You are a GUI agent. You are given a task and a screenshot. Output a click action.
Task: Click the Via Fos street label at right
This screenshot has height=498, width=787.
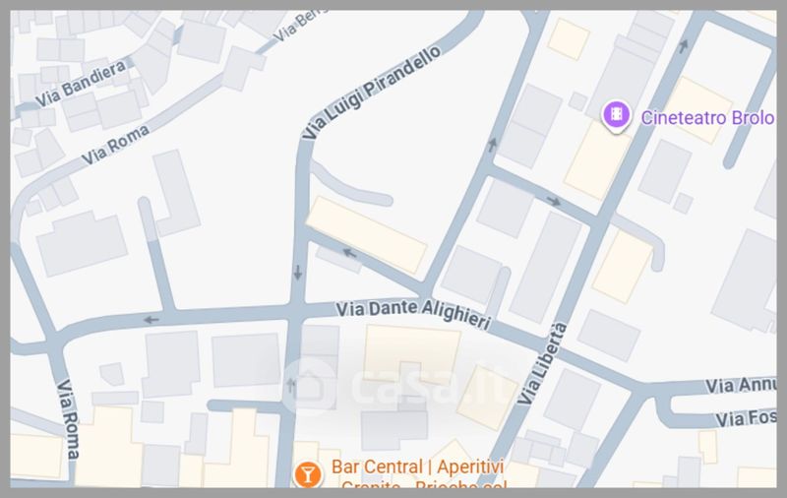[746, 418]
